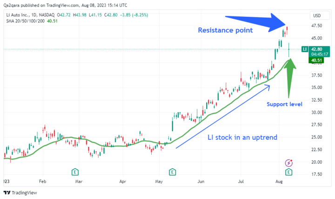Click the Aug label on time axis
The height and width of the screenshot is (199, 335).
pyautogui.click(x=279, y=181)
